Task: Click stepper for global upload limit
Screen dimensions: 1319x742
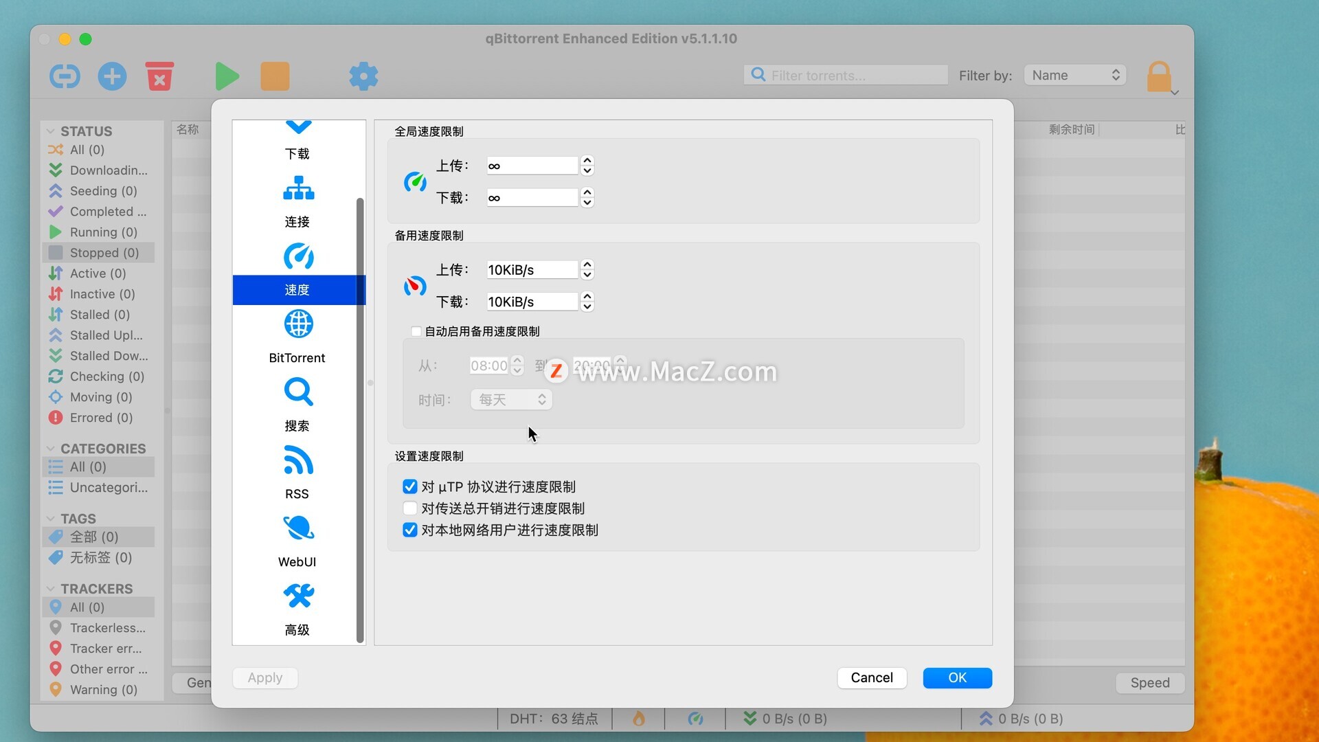Action: (x=587, y=166)
